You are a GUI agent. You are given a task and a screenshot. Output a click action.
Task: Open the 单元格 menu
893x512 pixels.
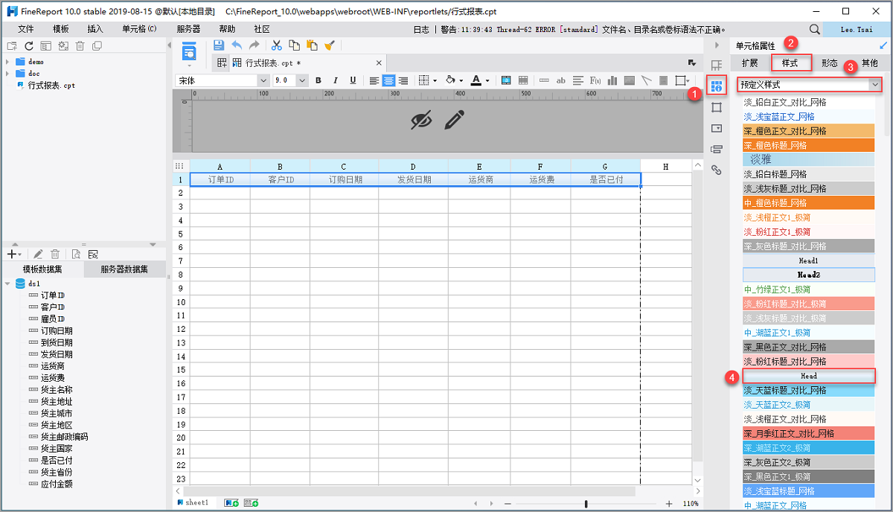point(139,29)
